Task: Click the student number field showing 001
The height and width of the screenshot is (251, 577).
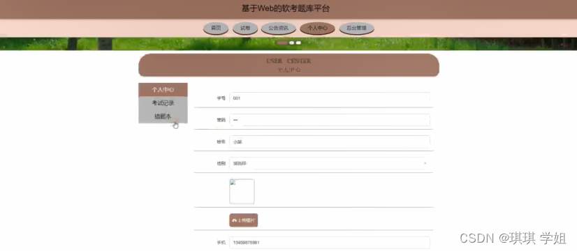Action: (x=330, y=98)
